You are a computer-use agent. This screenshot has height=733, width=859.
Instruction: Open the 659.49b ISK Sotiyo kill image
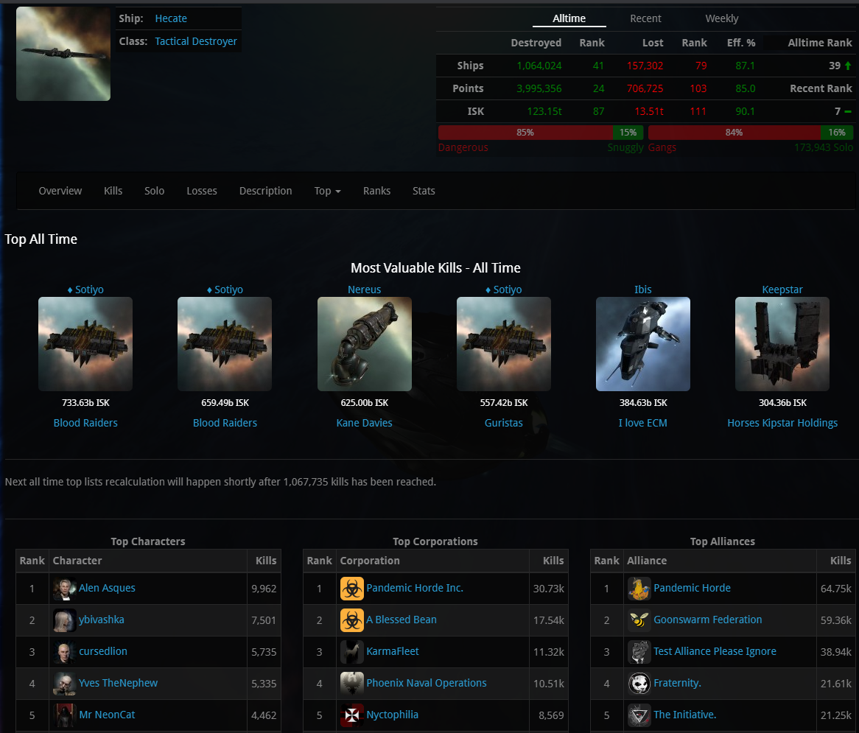tap(225, 344)
